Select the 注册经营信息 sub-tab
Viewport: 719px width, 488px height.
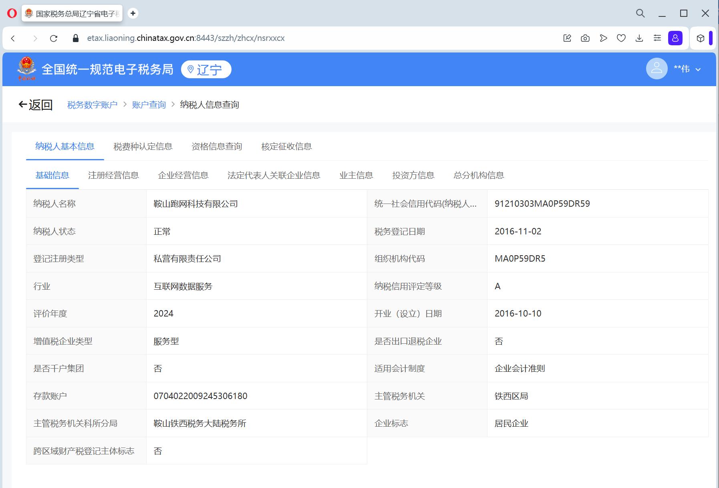(113, 175)
